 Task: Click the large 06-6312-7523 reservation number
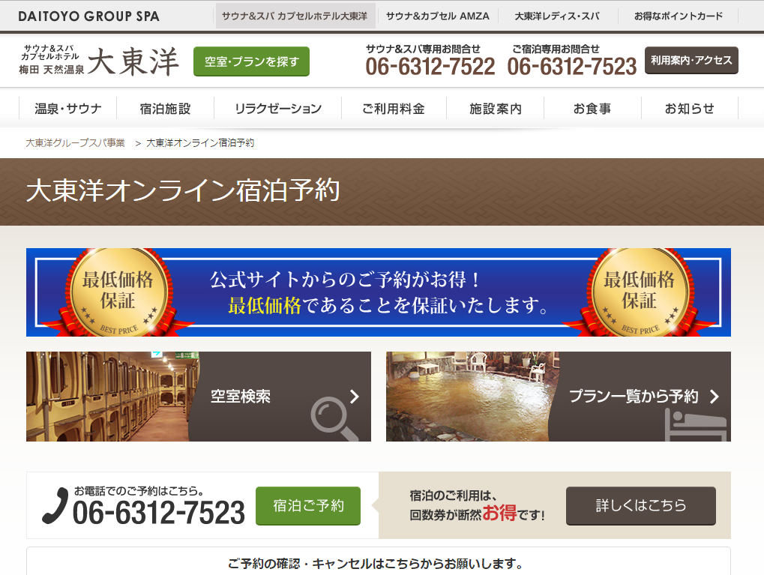158,512
